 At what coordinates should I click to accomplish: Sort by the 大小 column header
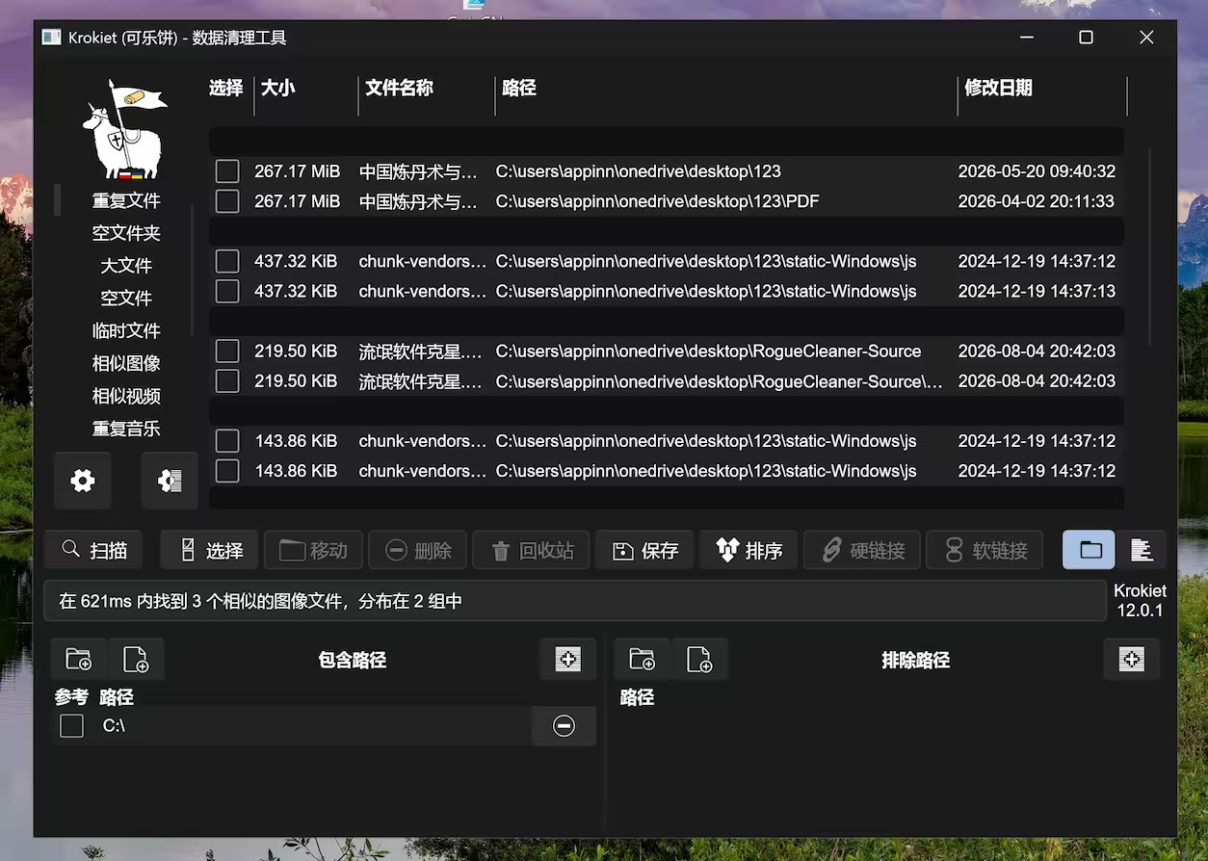point(278,88)
